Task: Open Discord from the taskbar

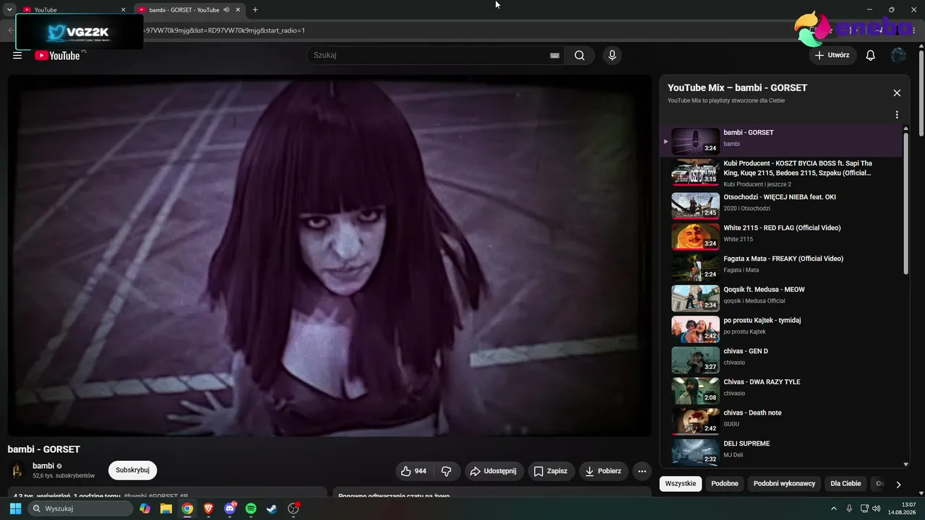Action: pyautogui.click(x=231, y=508)
